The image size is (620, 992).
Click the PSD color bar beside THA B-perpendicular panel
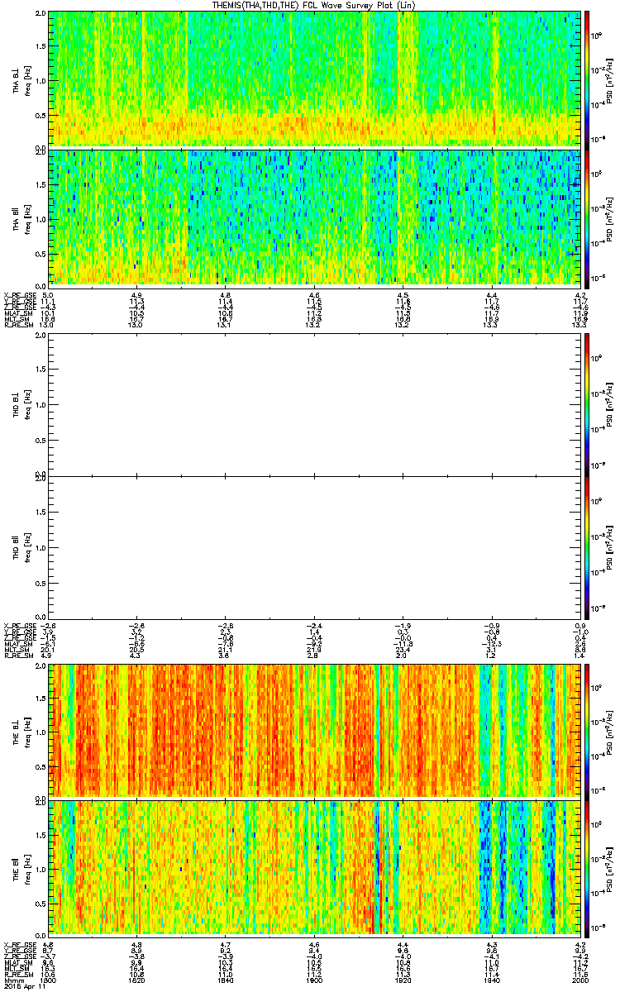588,79
